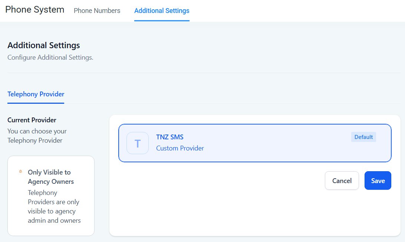
Task: Click the "Current Provider" heading
Action: coord(32,120)
